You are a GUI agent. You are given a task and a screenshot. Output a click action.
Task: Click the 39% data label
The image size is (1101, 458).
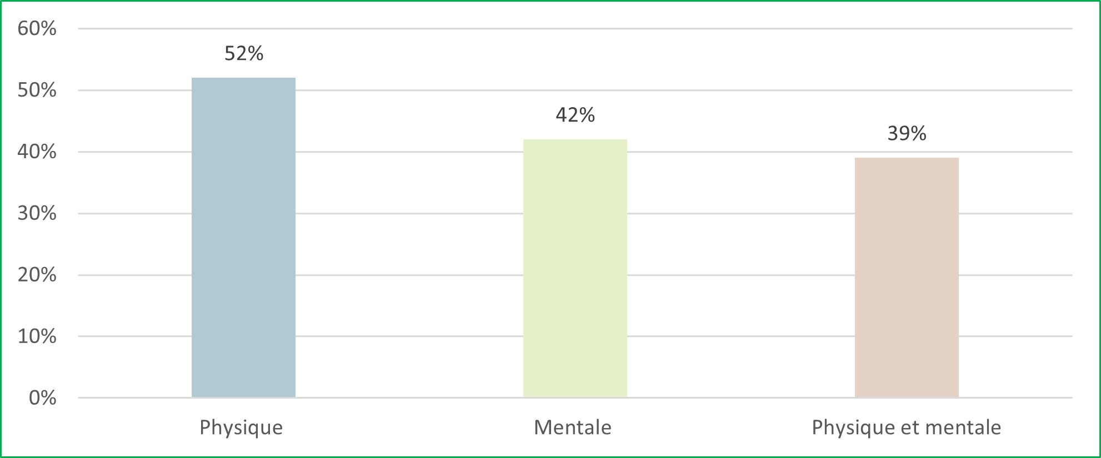907,133
